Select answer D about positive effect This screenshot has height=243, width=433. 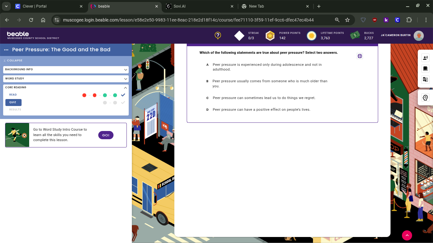tap(261, 109)
